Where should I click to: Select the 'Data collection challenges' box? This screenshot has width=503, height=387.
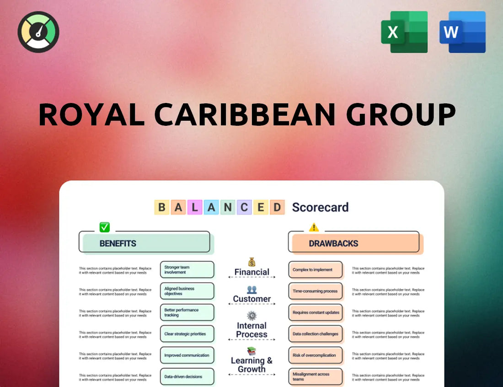coord(316,334)
